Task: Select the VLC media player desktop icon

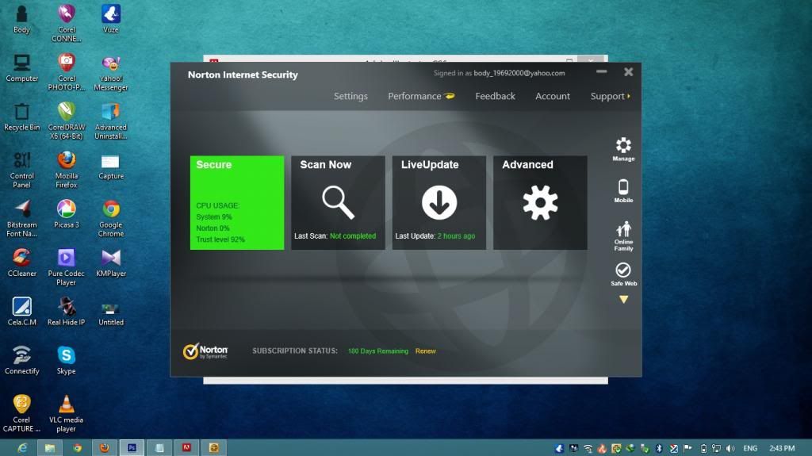Action: 67,413
